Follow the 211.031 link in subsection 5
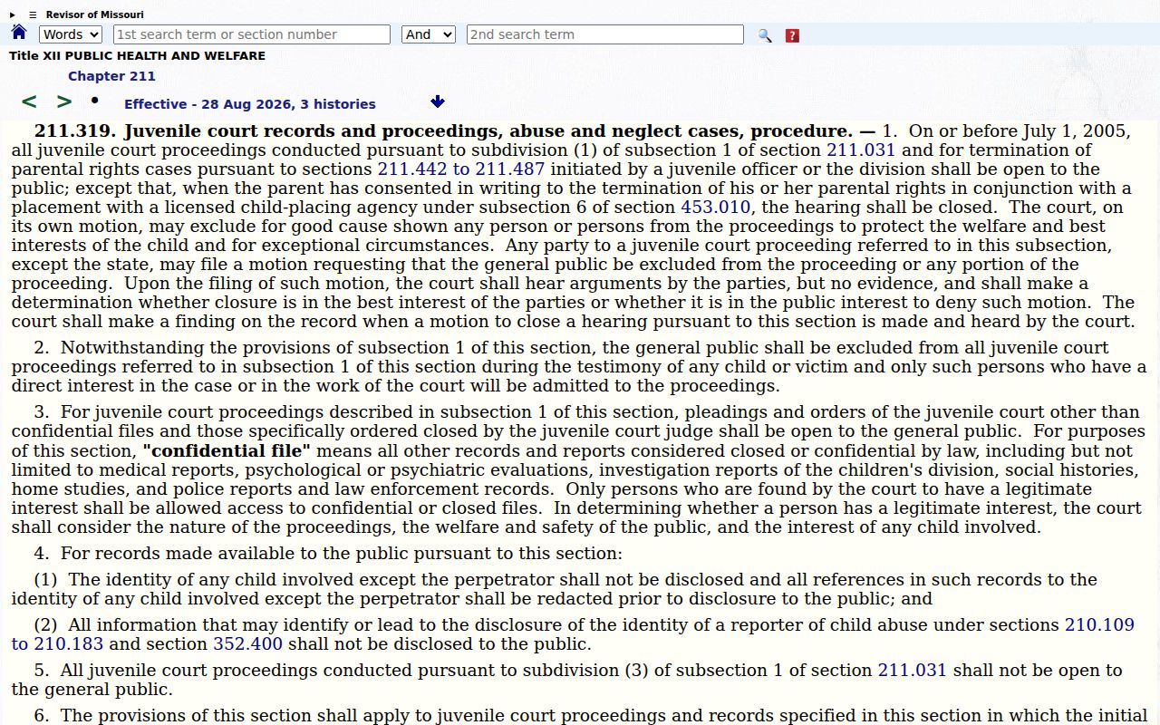The height and width of the screenshot is (725, 1160). click(x=913, y=671)
